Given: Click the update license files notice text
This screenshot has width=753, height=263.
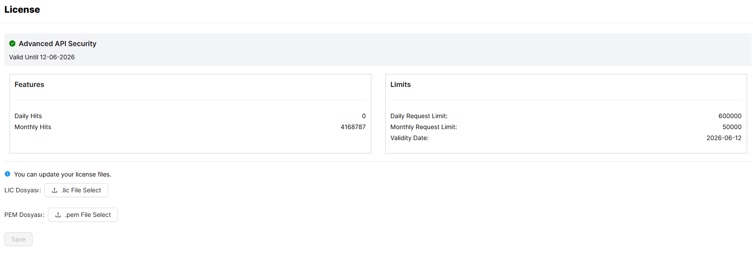Looking at the screenshot, I should pos(62,174).
